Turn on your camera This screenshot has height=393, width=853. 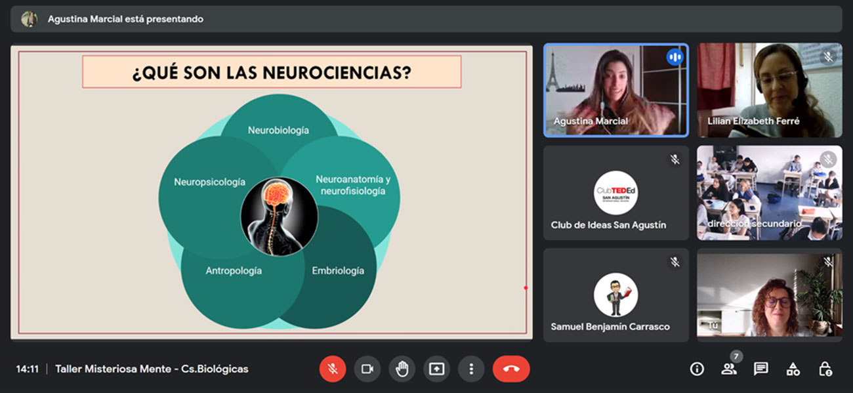click(x=367, y=369)
